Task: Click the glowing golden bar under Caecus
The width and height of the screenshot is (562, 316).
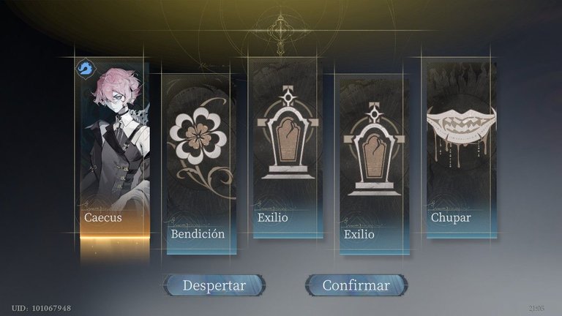Action: (x=115, y=237)
